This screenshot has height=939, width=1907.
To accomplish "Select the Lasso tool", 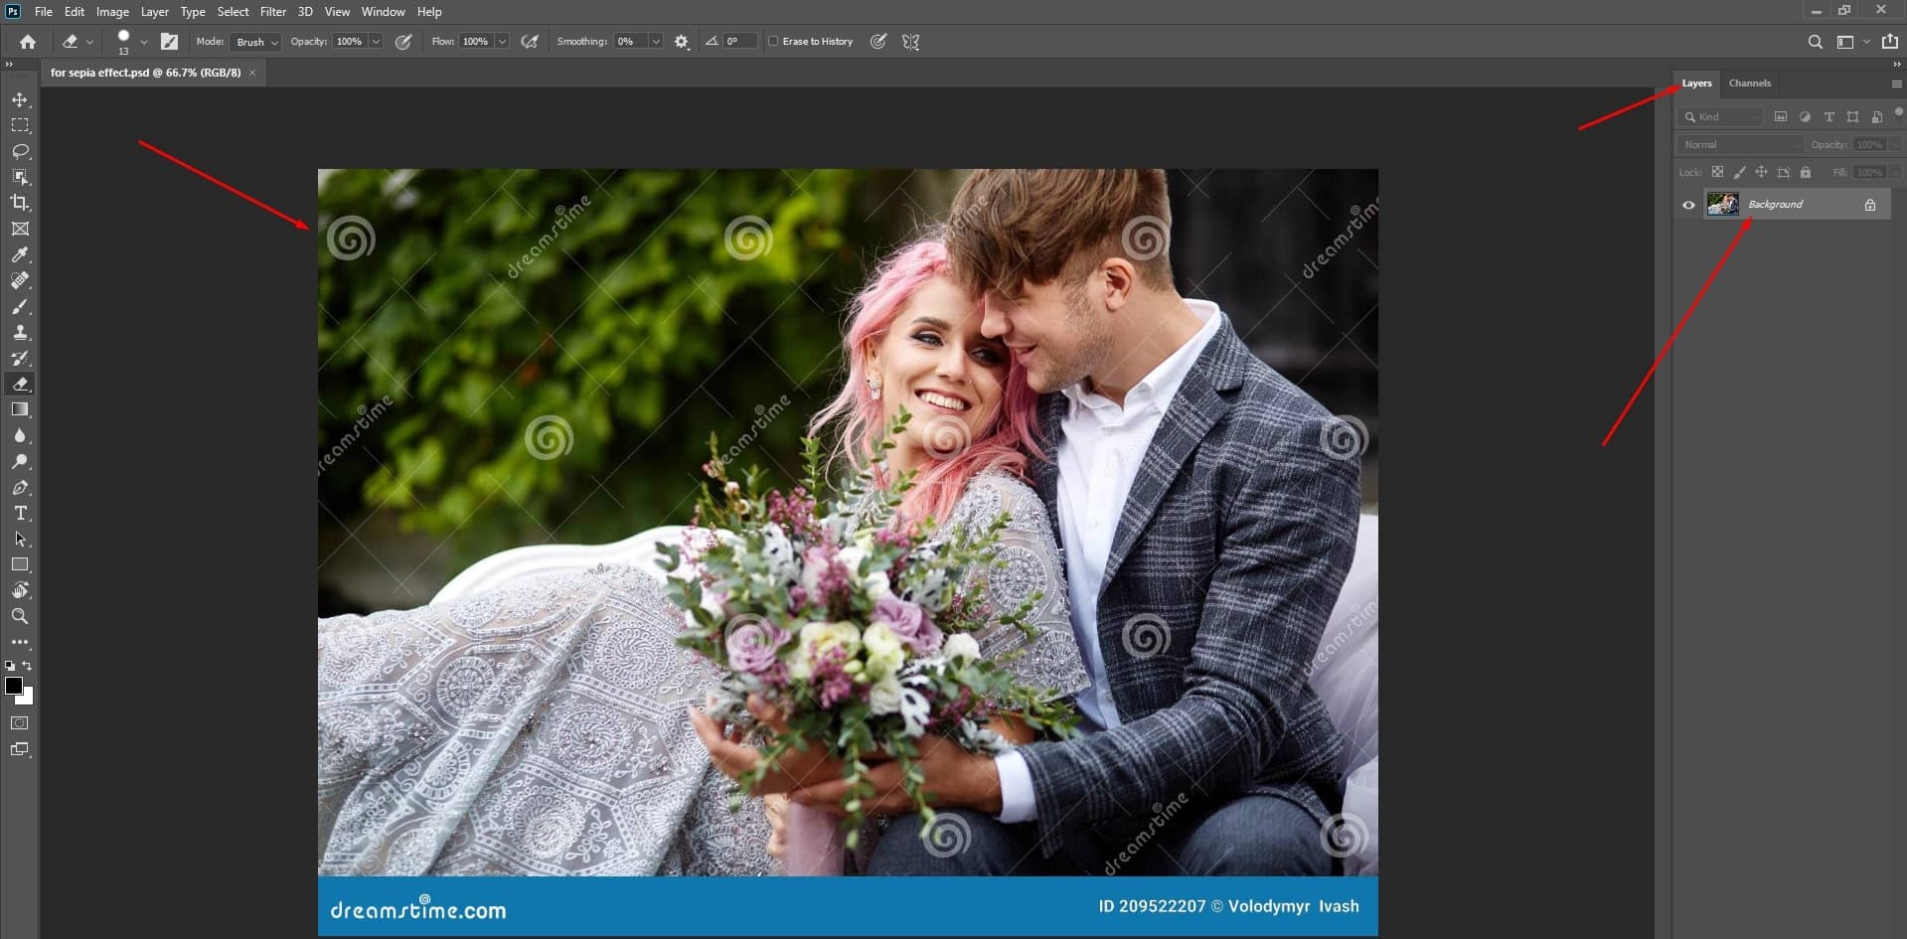I will pyautogui.click(x=19, y=151).
